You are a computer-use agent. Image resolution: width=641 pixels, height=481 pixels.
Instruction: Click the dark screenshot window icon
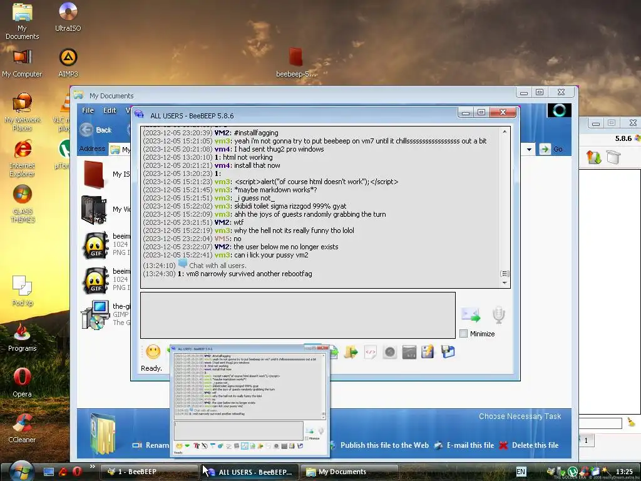(x=409, y=352)
